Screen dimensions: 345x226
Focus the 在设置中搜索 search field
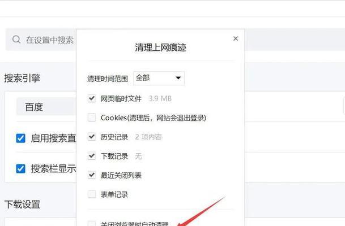[x=41, y=40]
